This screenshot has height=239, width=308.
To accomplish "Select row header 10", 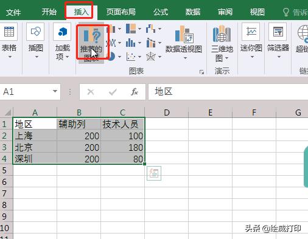I will coord(6,228).
